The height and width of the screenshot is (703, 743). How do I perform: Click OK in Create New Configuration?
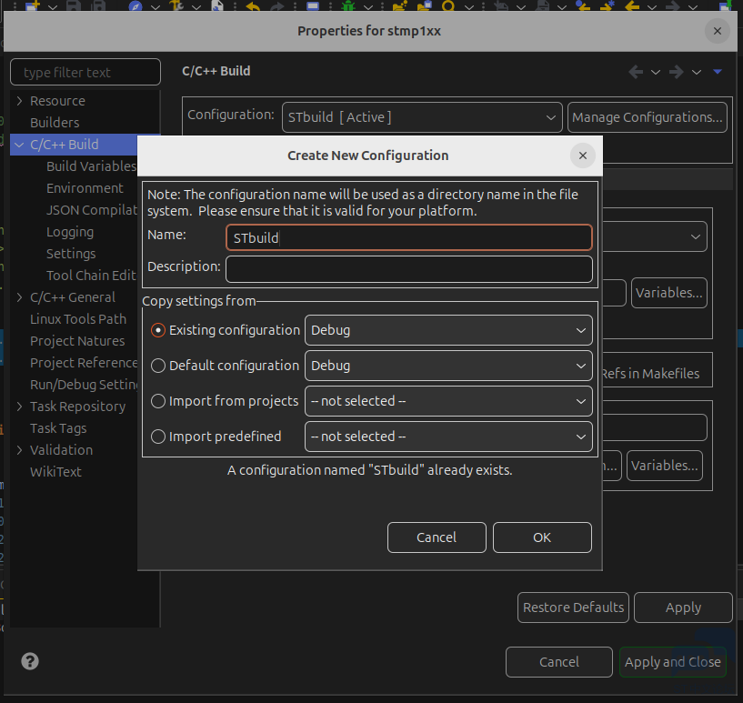(x=542, y=537)
